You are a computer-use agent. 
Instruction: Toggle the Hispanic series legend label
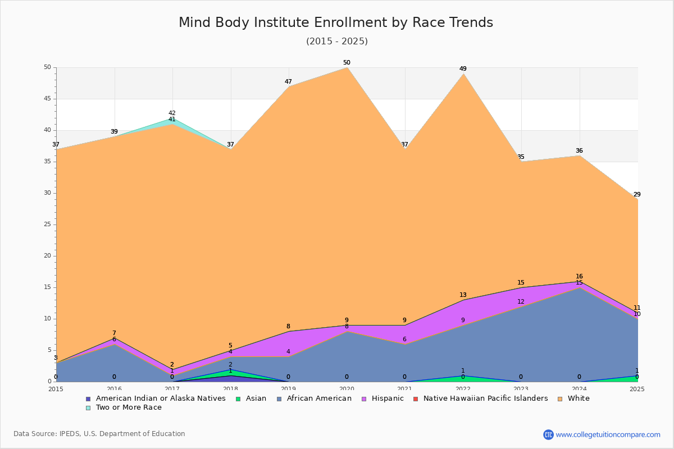click(x=387, y=398)
